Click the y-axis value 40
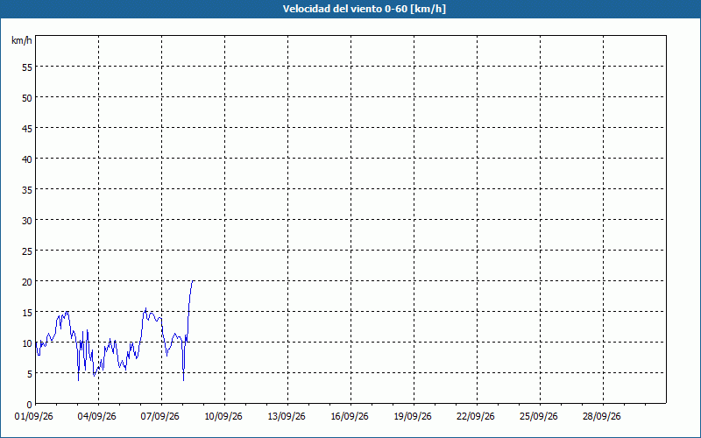 point(27,159)
